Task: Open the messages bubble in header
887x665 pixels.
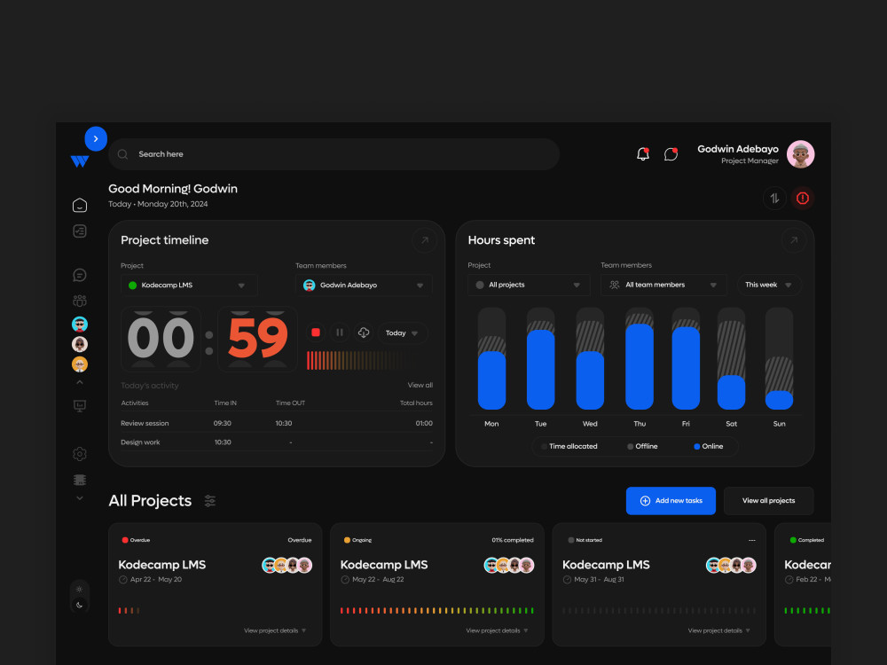Action: tap(671, 153)
